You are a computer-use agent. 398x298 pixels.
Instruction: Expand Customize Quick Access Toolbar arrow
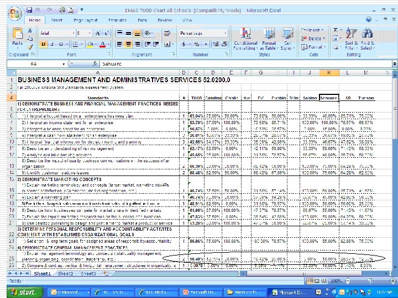click(x=82, y=10)
